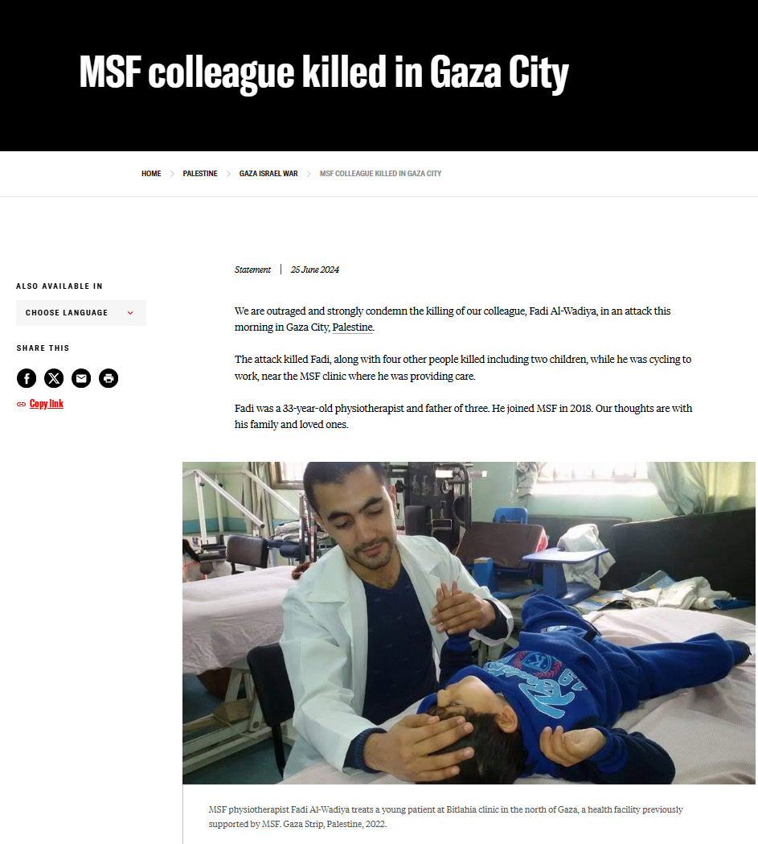Go to Home in breadcrumb
This screenshot has height=844, width=758.
coord(151,173)
